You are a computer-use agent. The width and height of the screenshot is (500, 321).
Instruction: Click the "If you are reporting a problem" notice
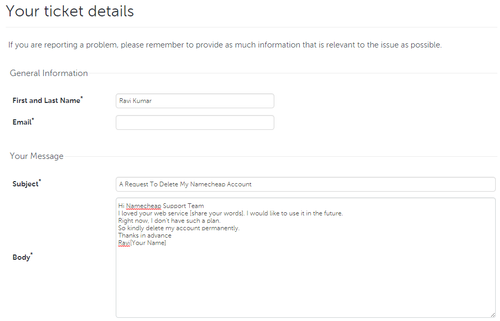pyautogui.click(x=225, y=45)
